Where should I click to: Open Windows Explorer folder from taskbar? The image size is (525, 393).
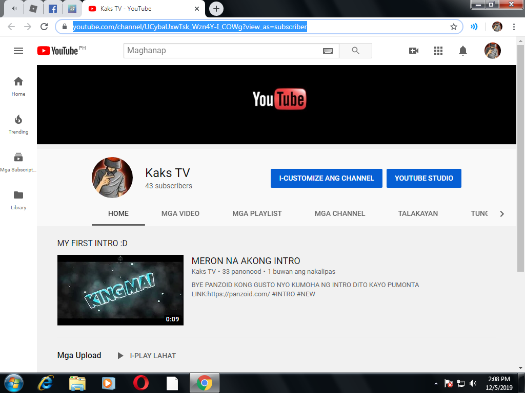click(x=77, y=383)
